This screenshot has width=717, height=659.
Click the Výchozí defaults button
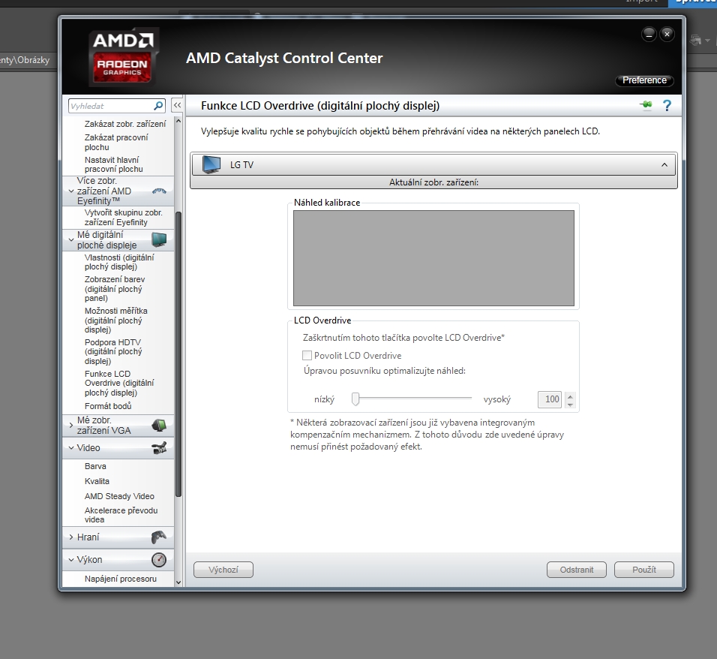click(x=223, y=570)
